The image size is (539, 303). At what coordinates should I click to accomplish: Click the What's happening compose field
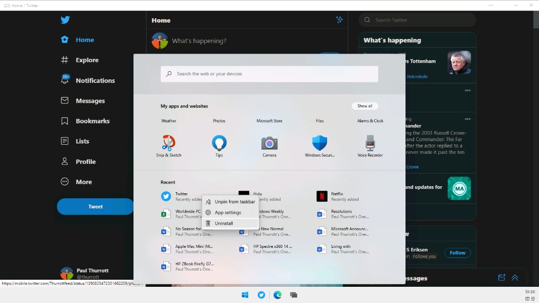[x=199, y=40]
